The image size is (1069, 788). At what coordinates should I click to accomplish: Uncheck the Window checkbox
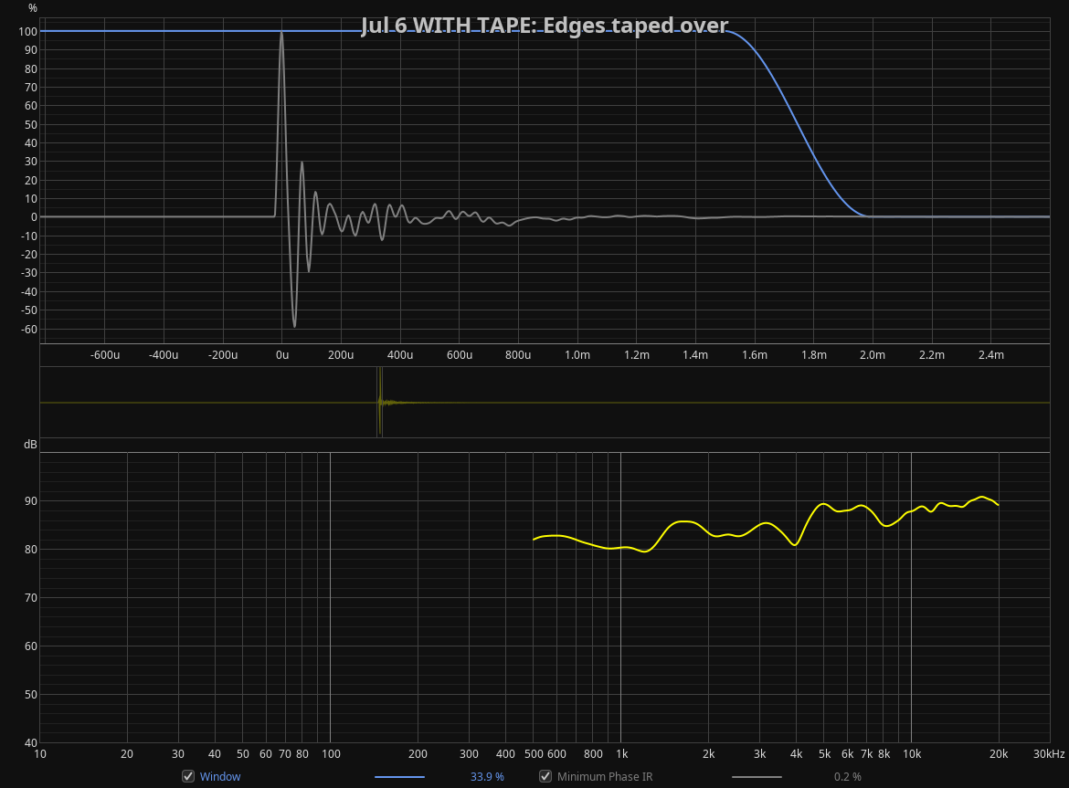tap(188, 776)
